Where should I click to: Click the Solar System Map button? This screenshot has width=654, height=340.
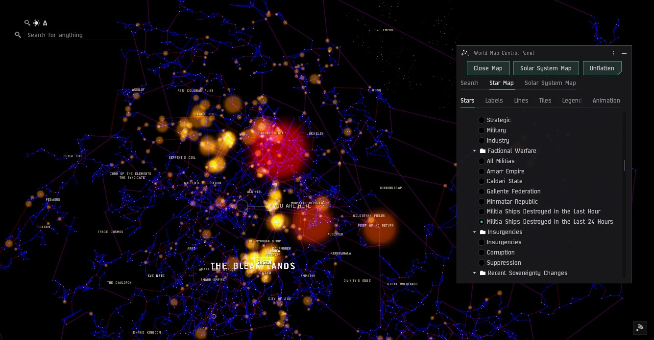click(546, 68)
